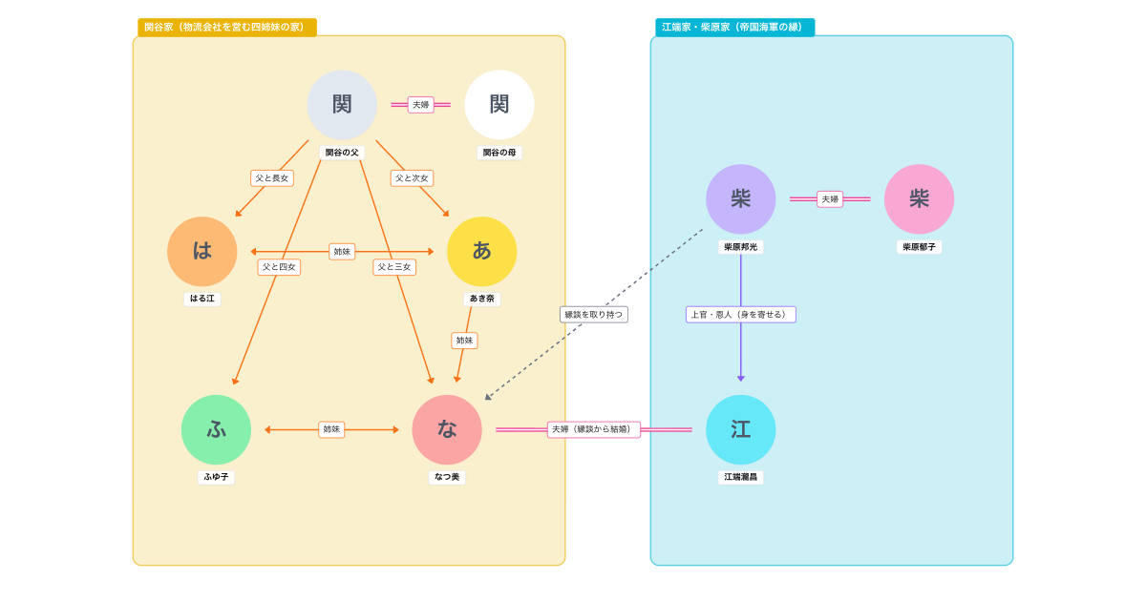The image size is (1146, 601).
Task: Select the 上官・恩人（身を寄せる） edge label
Action: pyautogui.click(x=741, y=315)
